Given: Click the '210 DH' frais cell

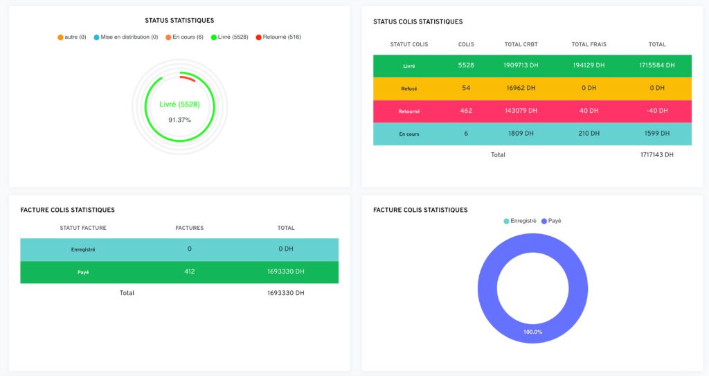Looking at the screenshot, I should [589, 133].
